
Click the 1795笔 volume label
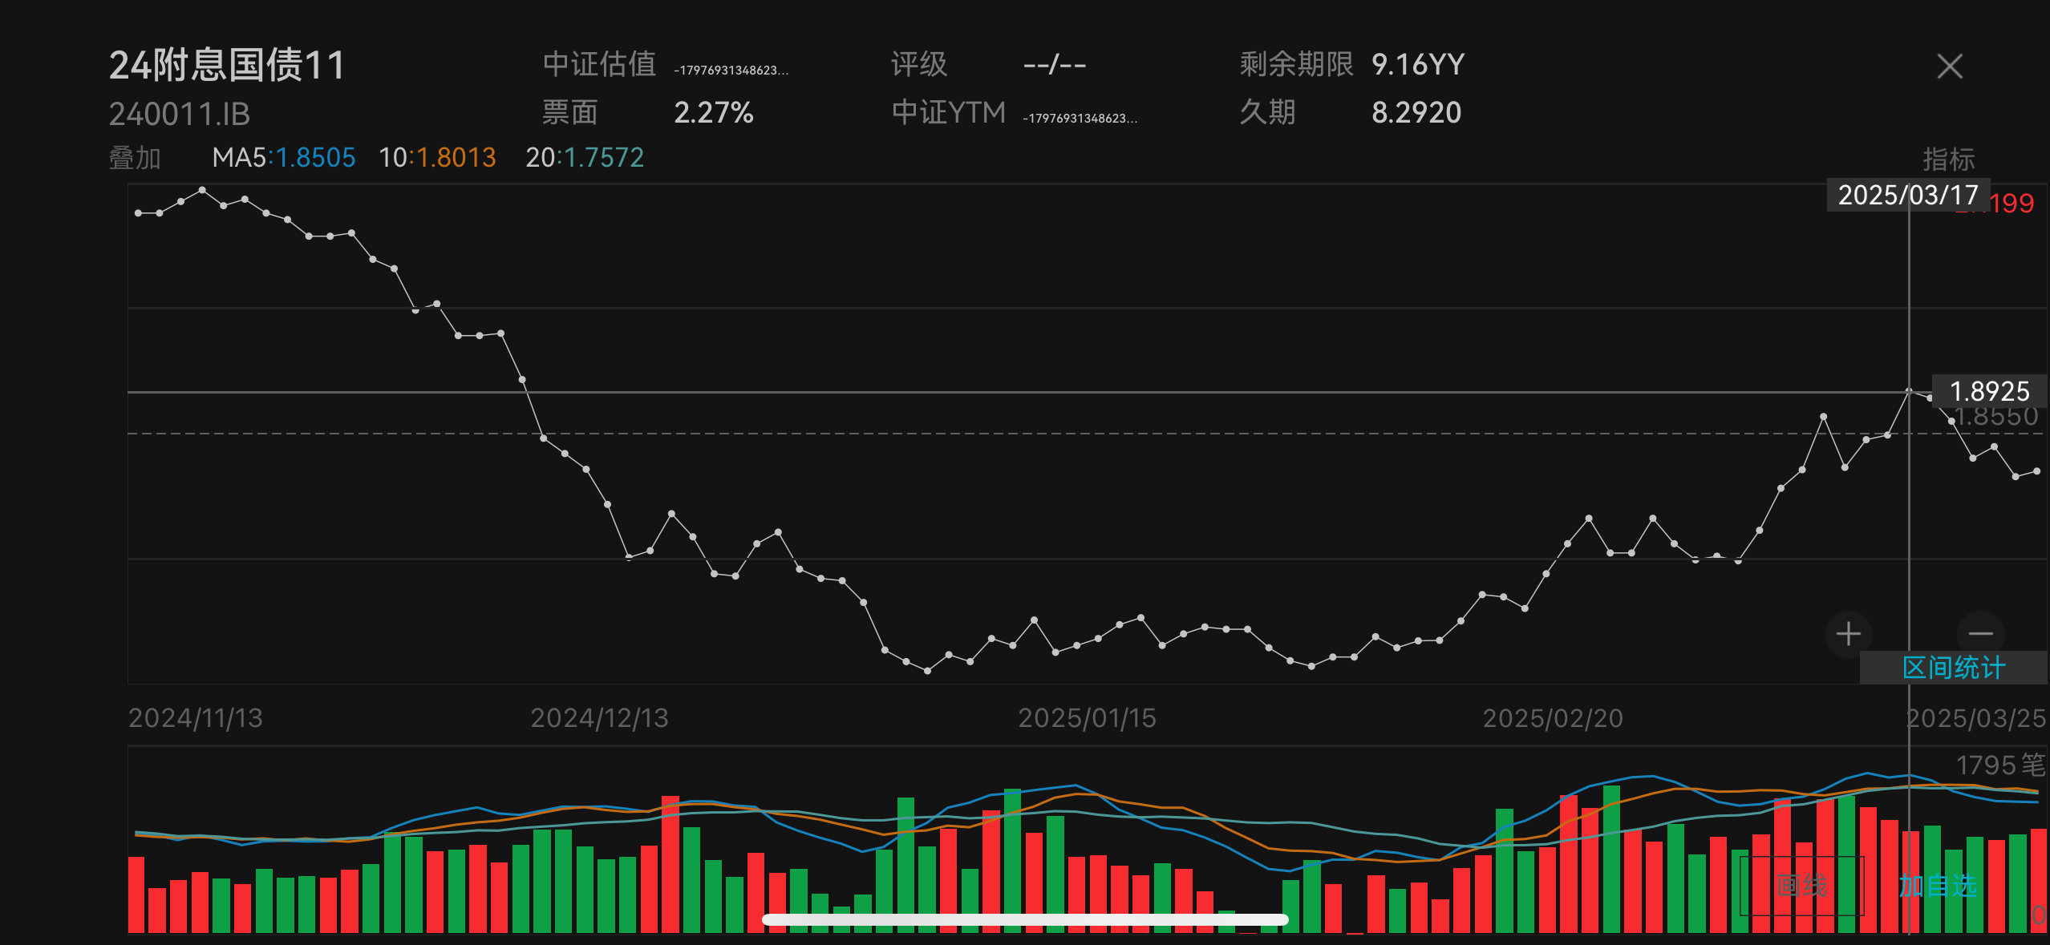(x=1999, y=765)
